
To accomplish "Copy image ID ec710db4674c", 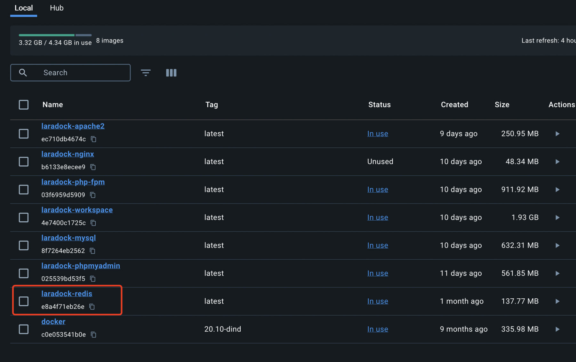I will (93, 139).
